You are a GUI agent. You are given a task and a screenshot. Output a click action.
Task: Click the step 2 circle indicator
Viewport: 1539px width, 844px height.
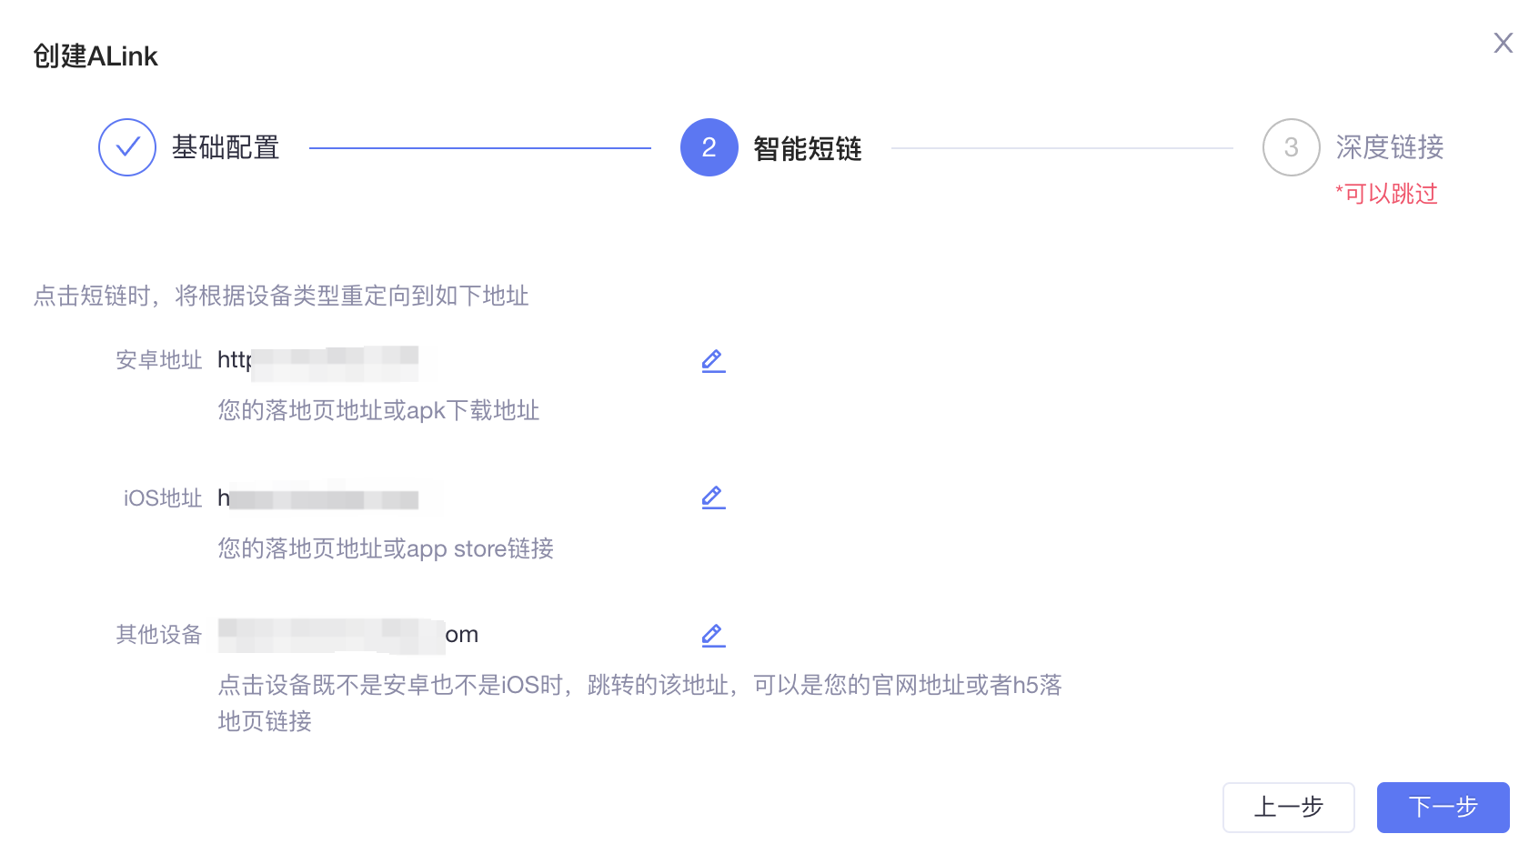click(x=709, y=147)
